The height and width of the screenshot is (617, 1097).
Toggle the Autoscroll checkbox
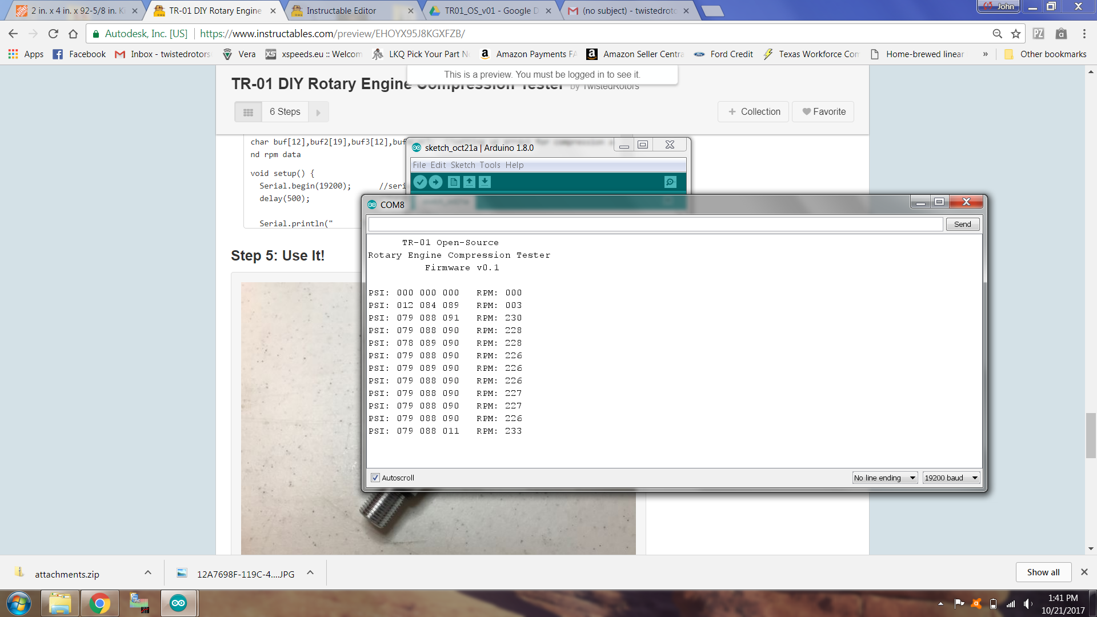click(x=375, y=478)
